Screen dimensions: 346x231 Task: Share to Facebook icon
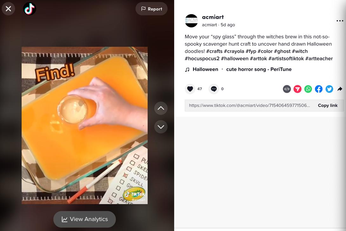pos(319,89)
